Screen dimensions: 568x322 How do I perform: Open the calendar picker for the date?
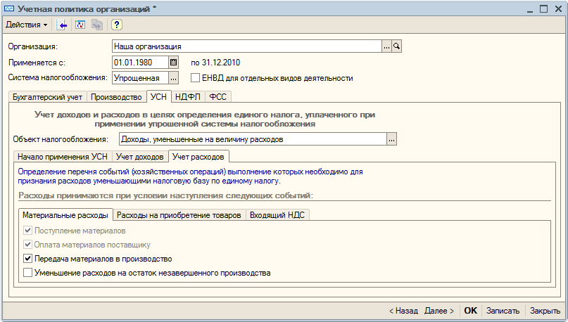pos(174,63)
